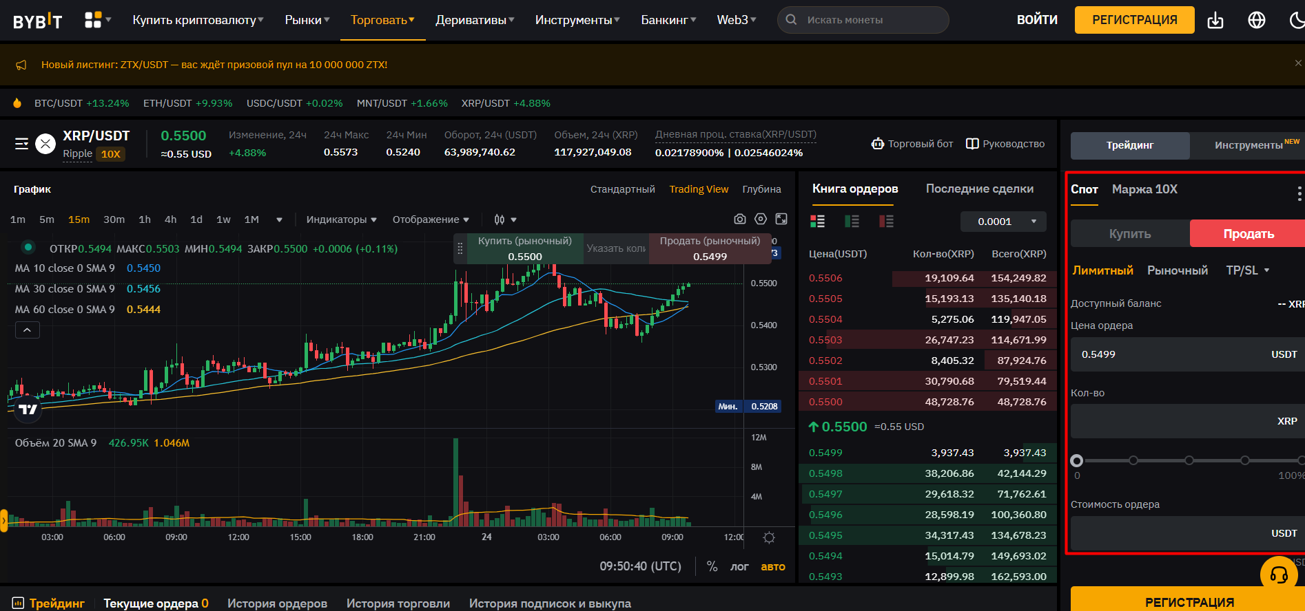Open the language globe icon

1256,20
